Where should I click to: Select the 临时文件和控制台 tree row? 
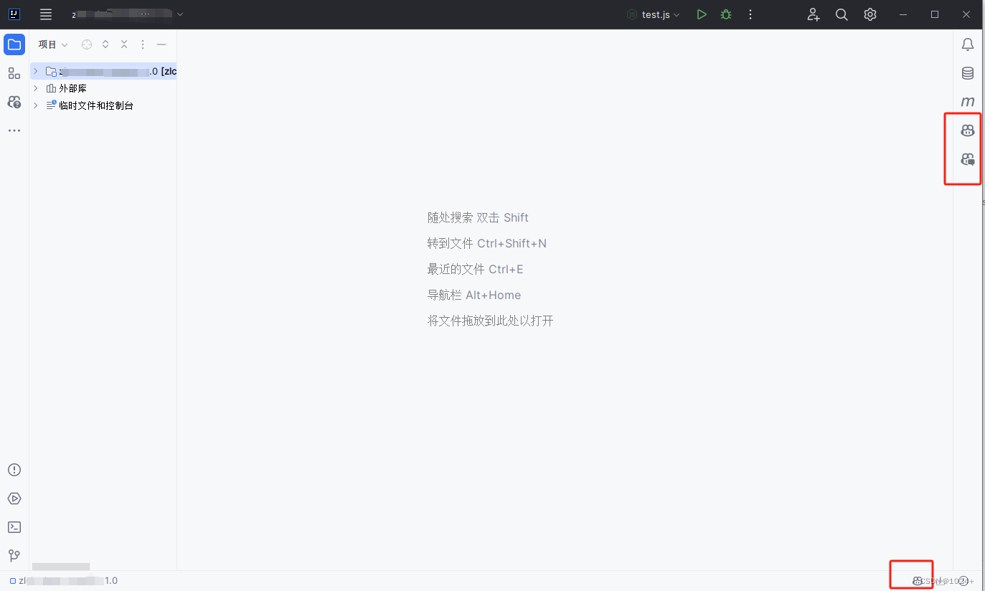(x=103, y=105)
